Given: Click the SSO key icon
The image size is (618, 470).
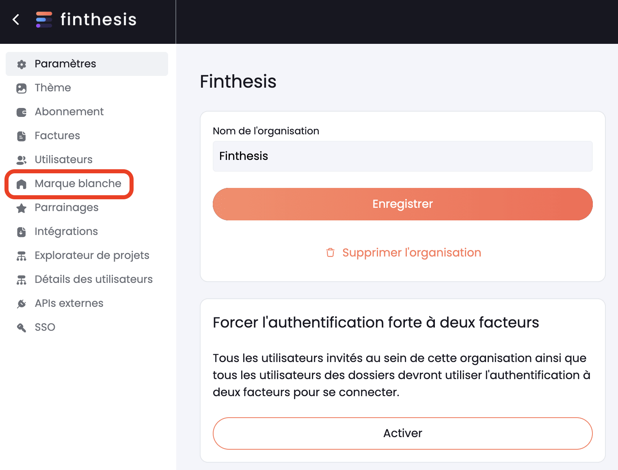Looking at the screenshot, I should [x=22, y=328].
